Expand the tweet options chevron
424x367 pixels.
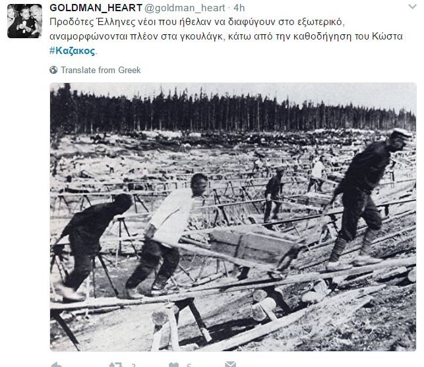[x=412, y=7]
